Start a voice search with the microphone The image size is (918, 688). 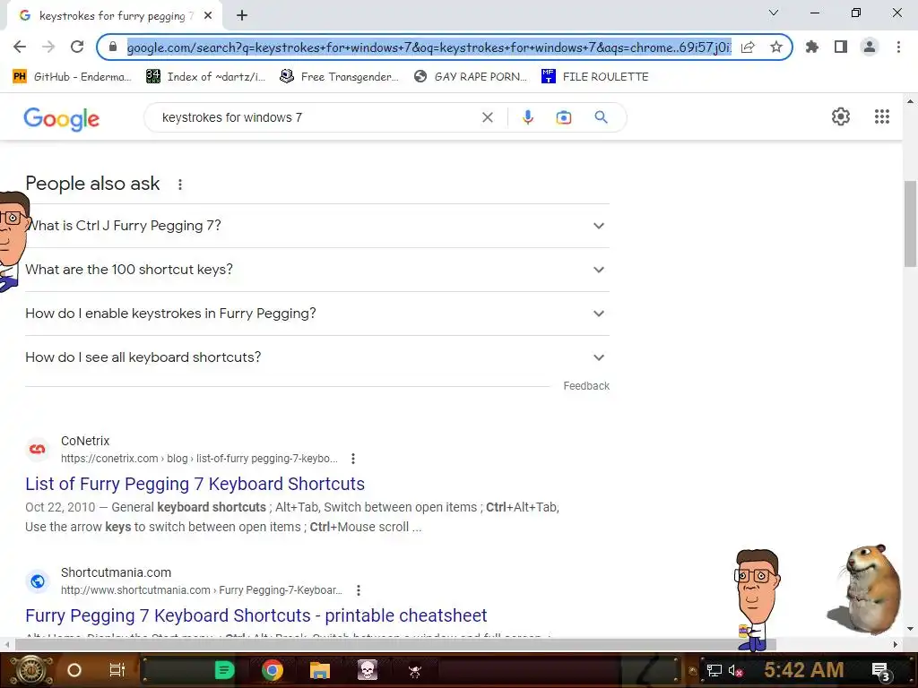(x=527, y=117)
